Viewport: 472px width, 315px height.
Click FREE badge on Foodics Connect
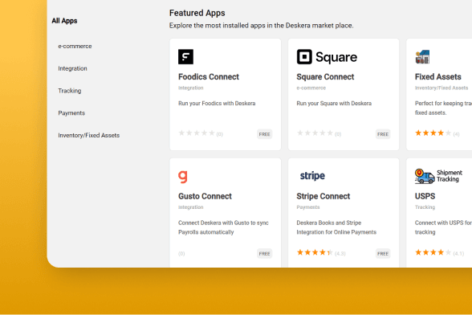[265, 134]
